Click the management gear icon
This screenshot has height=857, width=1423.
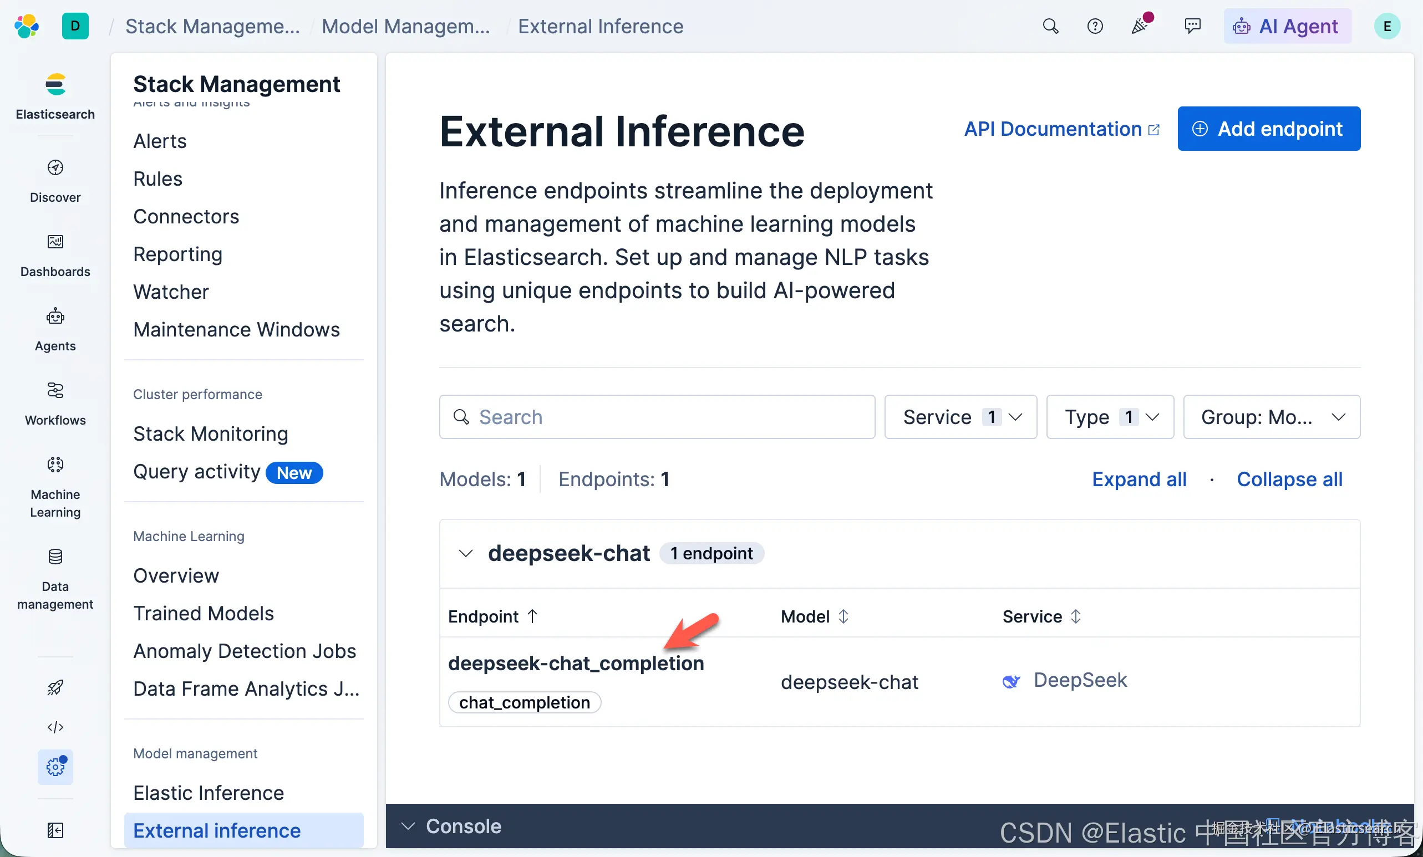click(x=55, y=767)
